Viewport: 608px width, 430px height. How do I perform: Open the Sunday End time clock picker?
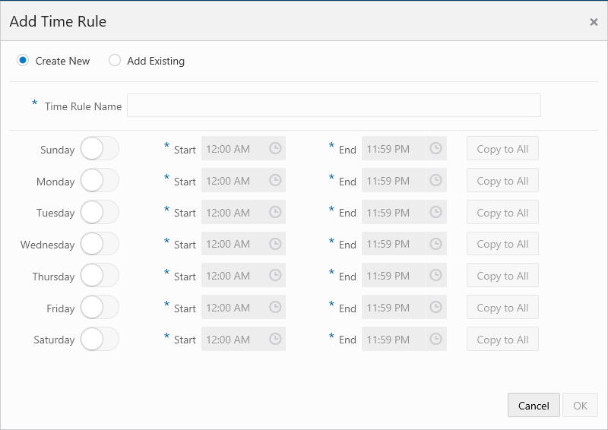tap(435, 148)
